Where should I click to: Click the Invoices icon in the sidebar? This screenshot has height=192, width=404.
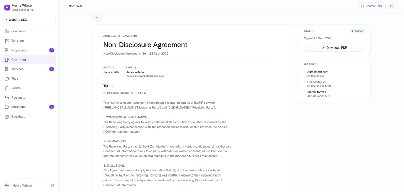7,69
